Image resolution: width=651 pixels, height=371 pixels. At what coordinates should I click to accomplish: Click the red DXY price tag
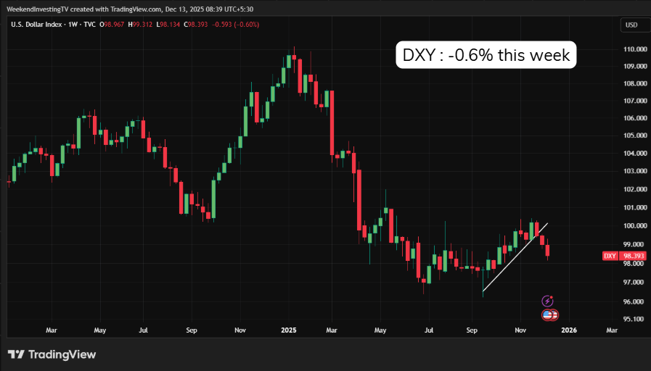[x=623, y=256]
